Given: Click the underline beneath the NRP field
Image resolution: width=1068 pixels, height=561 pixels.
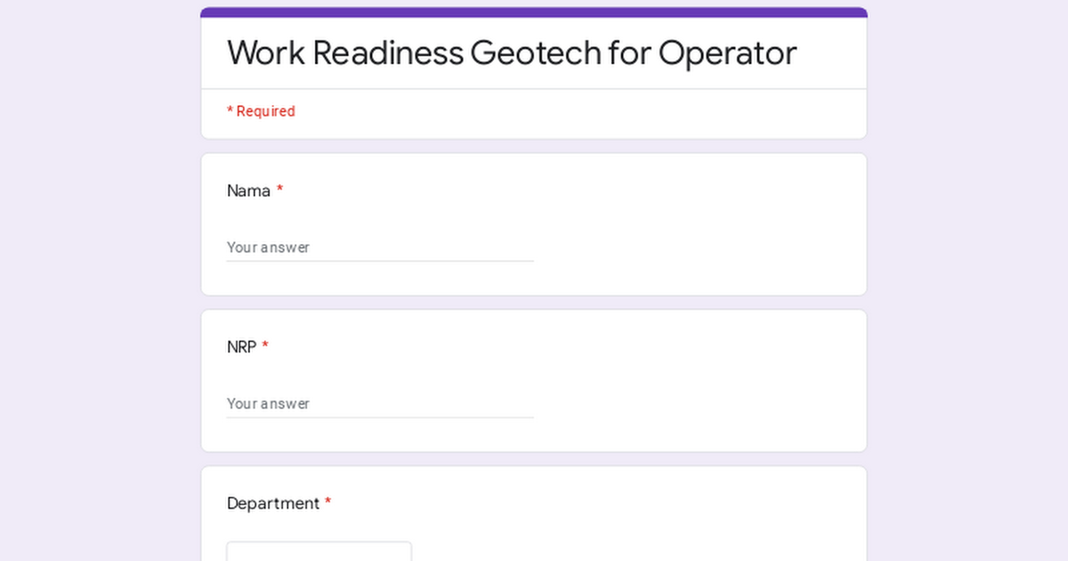Looking at the screenshot, I should tap(380, 418).
